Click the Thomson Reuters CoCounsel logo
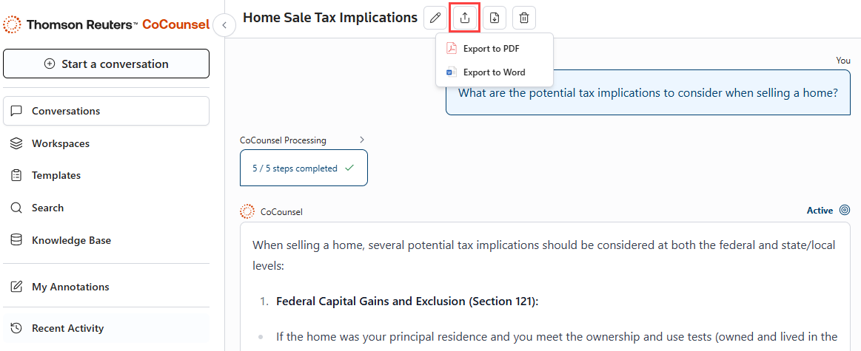The image size is (861, 351). 107,24
